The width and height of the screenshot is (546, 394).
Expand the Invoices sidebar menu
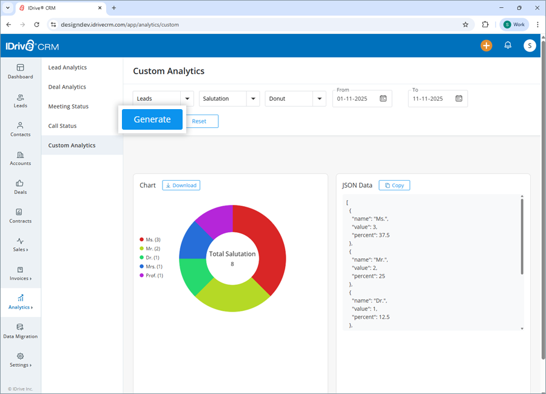point(20,275)
